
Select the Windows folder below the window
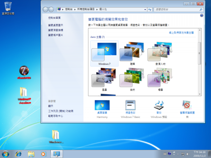coord(56,136)
